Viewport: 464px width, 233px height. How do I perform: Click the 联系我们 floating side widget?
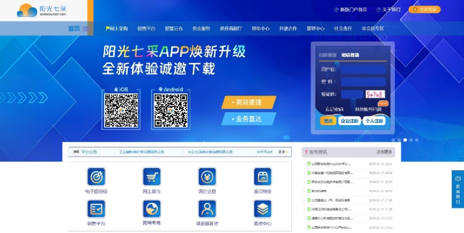point(458,189)
